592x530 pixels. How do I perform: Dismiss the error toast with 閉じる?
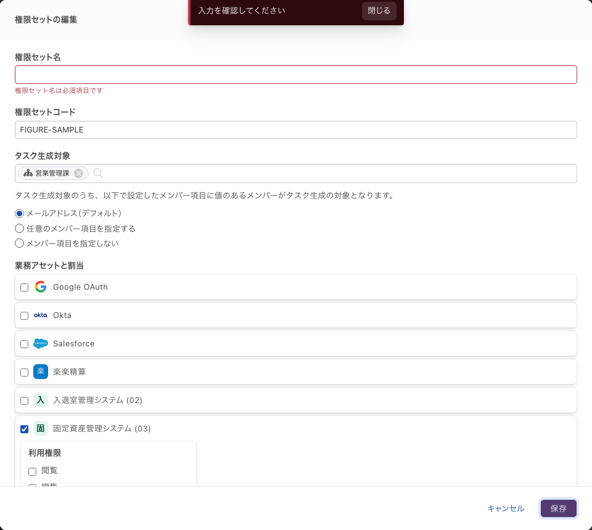click(379, 10)
